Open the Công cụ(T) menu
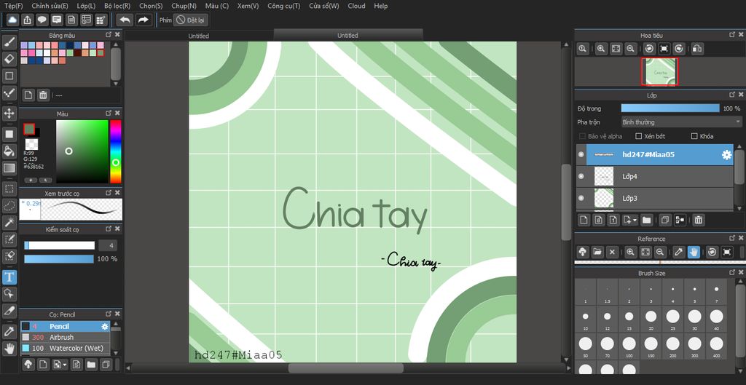Image resolution: width=746 pixels, height=385 pixels. pyautogui.click(x=283, y=6)
